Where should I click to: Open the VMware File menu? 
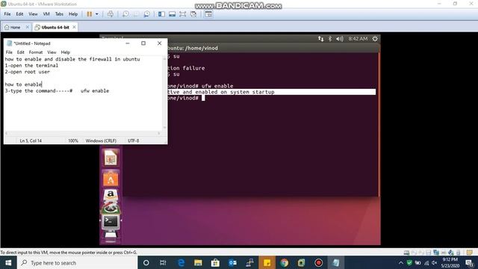7,14
